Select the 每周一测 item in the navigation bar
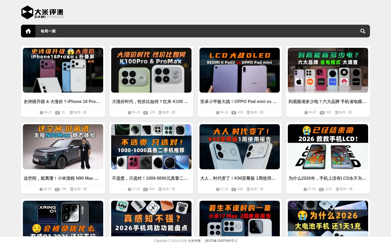This screenshot has height=245, width=391. (x=48, y=31)
